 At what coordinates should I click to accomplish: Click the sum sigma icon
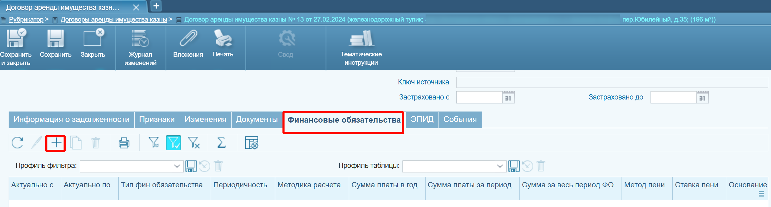click(221, 143)
